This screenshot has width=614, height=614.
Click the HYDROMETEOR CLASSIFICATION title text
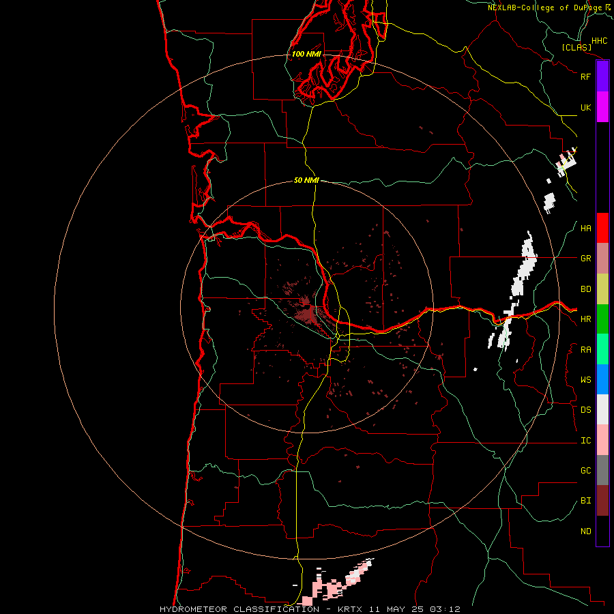(x=239, y=609)
